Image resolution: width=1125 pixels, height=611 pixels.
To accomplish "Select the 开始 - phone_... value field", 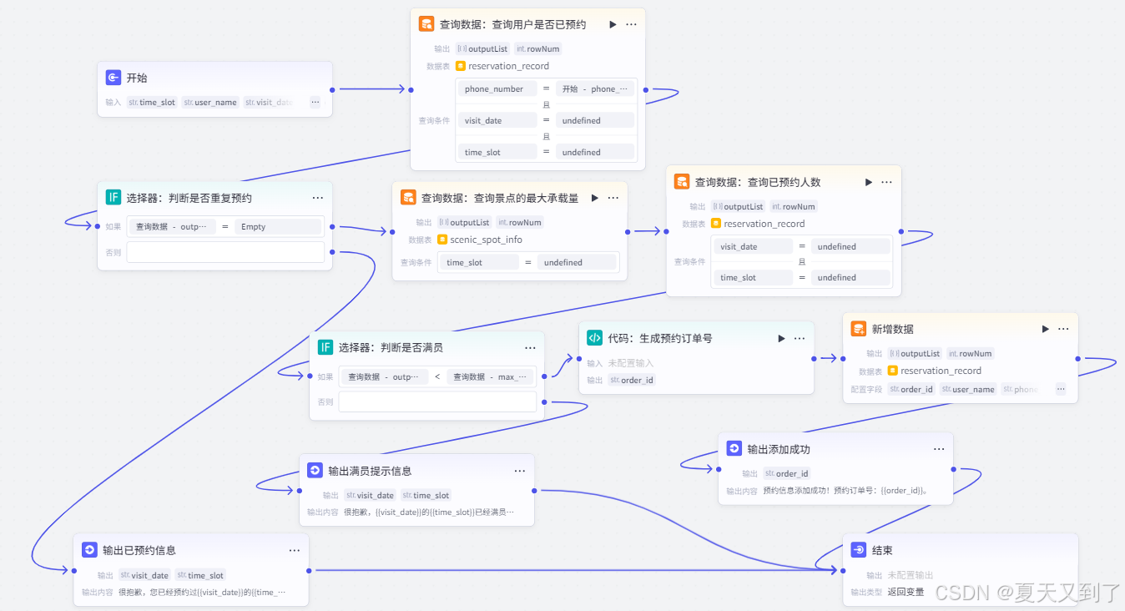I will tap(595, 89).
